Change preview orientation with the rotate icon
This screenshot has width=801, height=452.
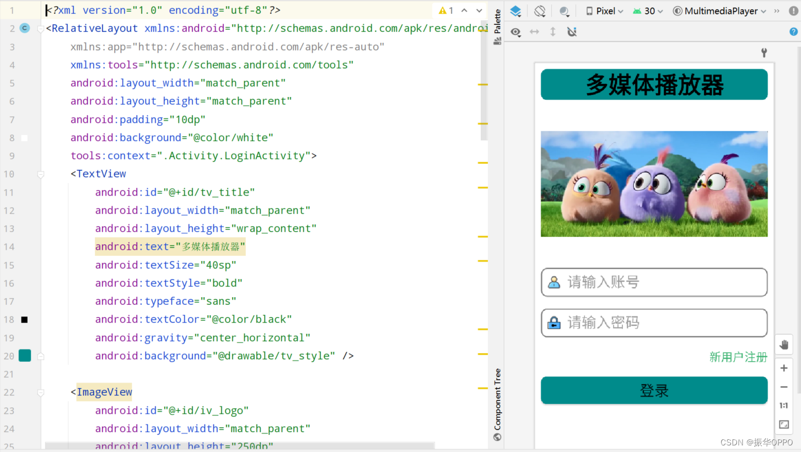click(540, 11)
